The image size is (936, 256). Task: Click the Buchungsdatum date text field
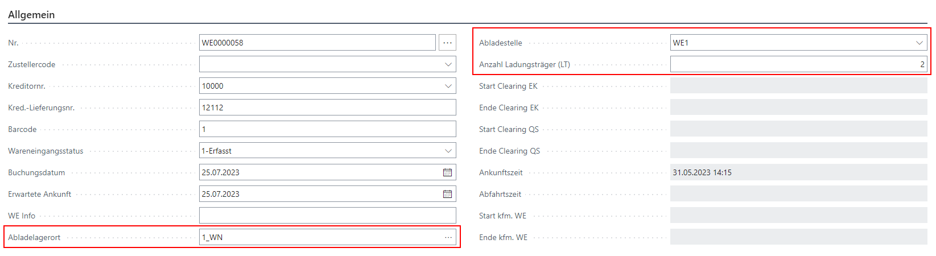coord(319,172)
